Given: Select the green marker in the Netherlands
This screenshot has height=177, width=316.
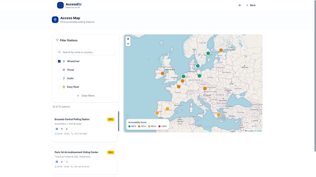Looking at the screenshot, I should click(183, 76).
